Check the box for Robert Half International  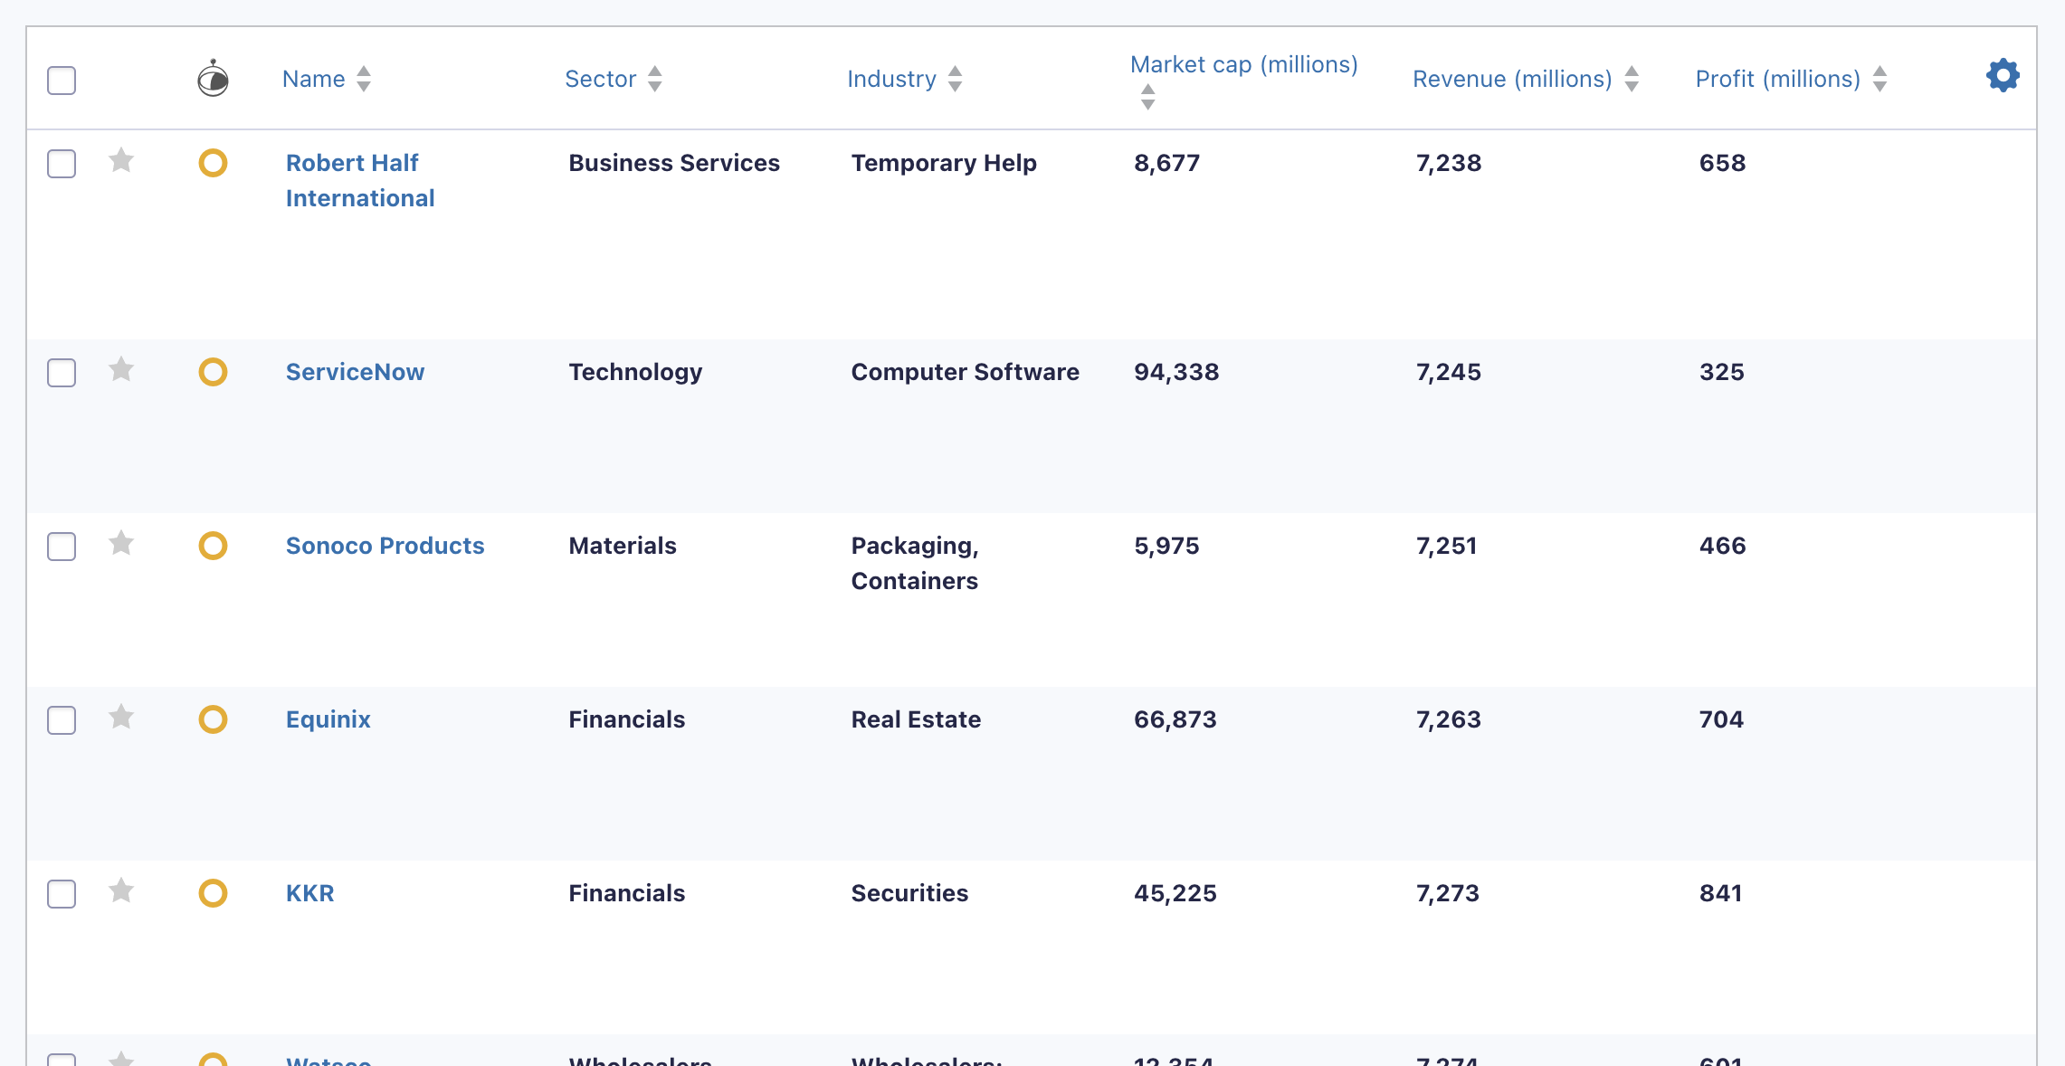click(62, 164)
